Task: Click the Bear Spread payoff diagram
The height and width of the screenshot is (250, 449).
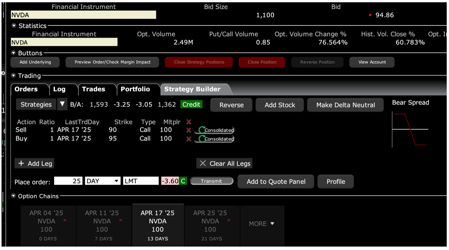Action: pyautogui.click(x=410, y=128)
